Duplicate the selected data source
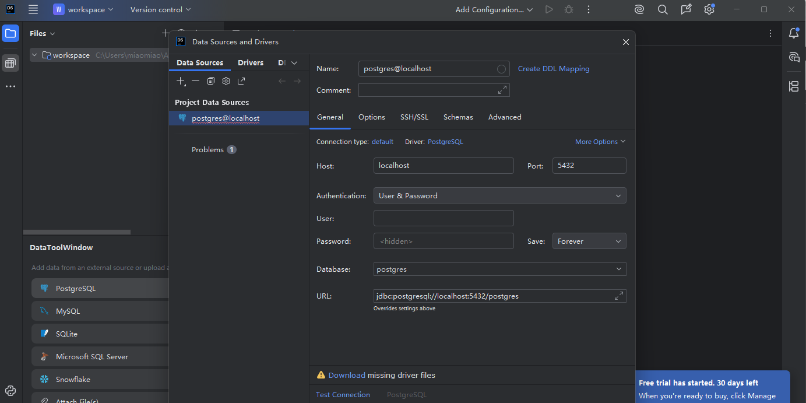The height and width of the screenshot is (403, 806). [x=211, y=81]
